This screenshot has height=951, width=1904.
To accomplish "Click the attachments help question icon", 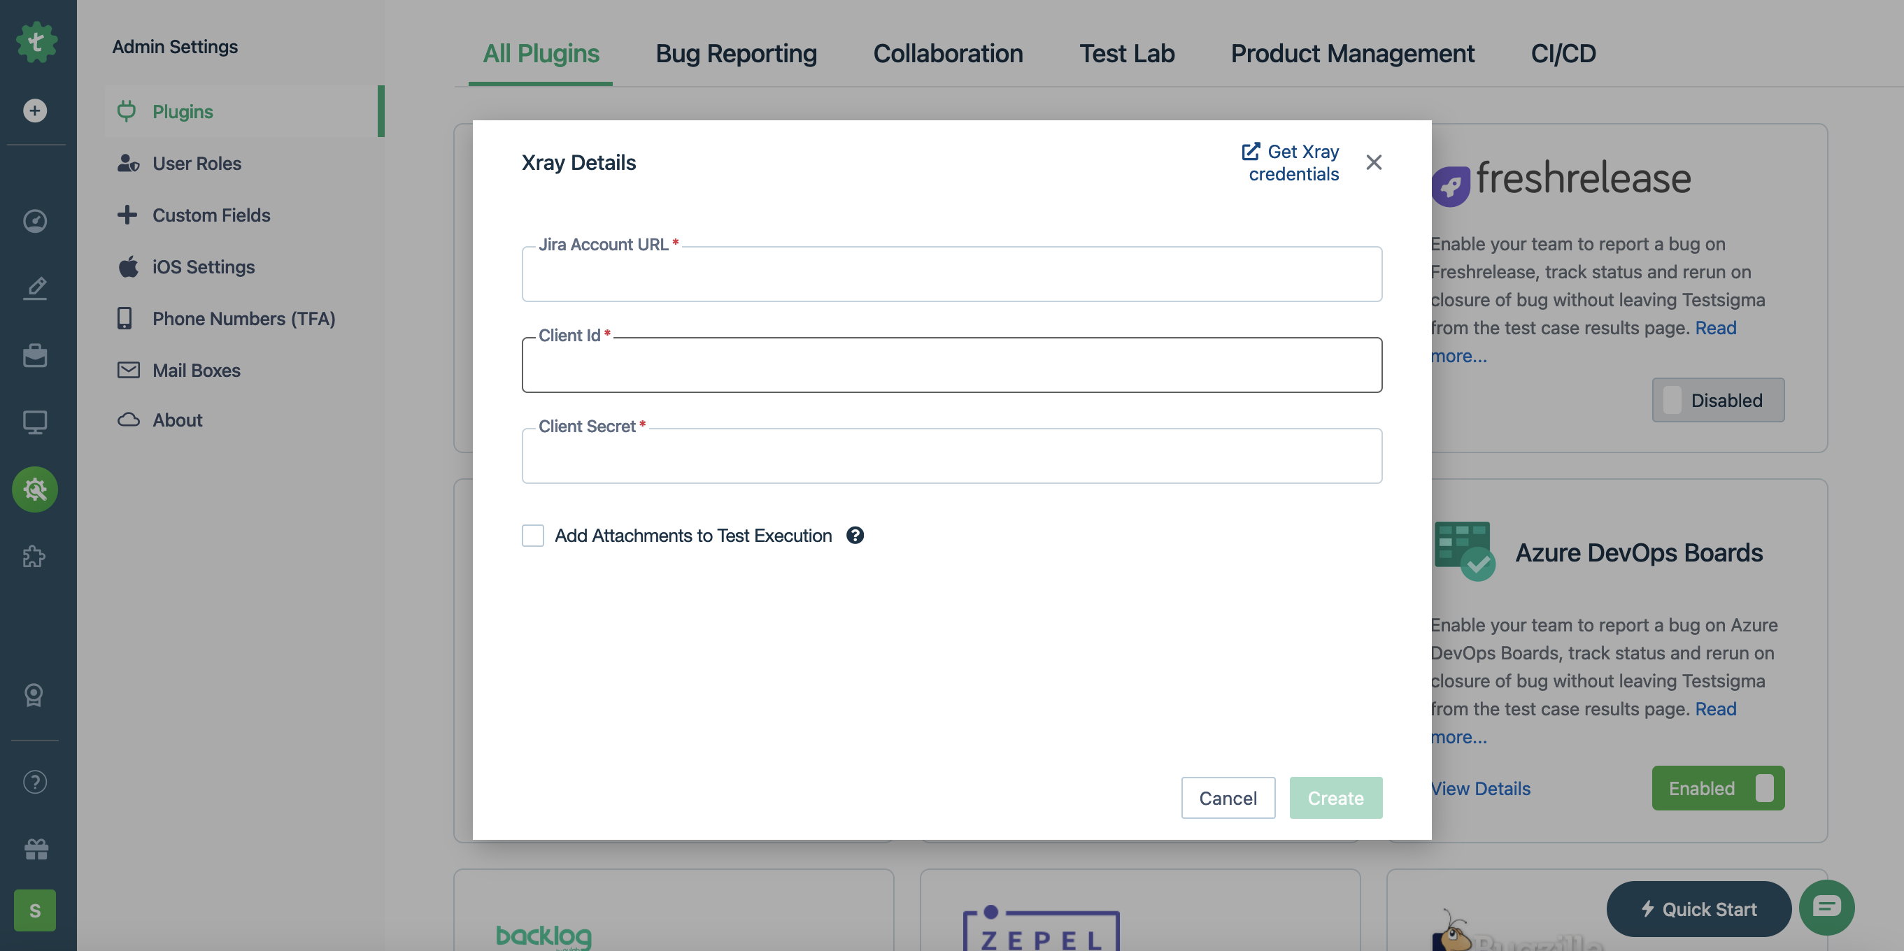I will 855,535.
